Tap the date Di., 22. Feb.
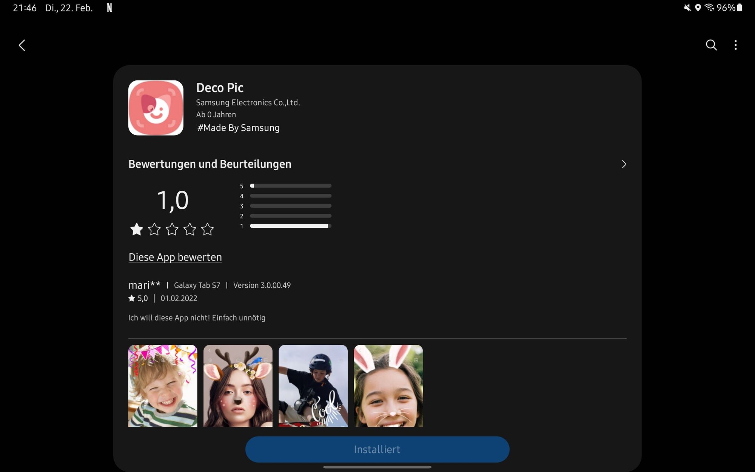The image size is (755, 472). pyautogui.click(x=69, y=8)
